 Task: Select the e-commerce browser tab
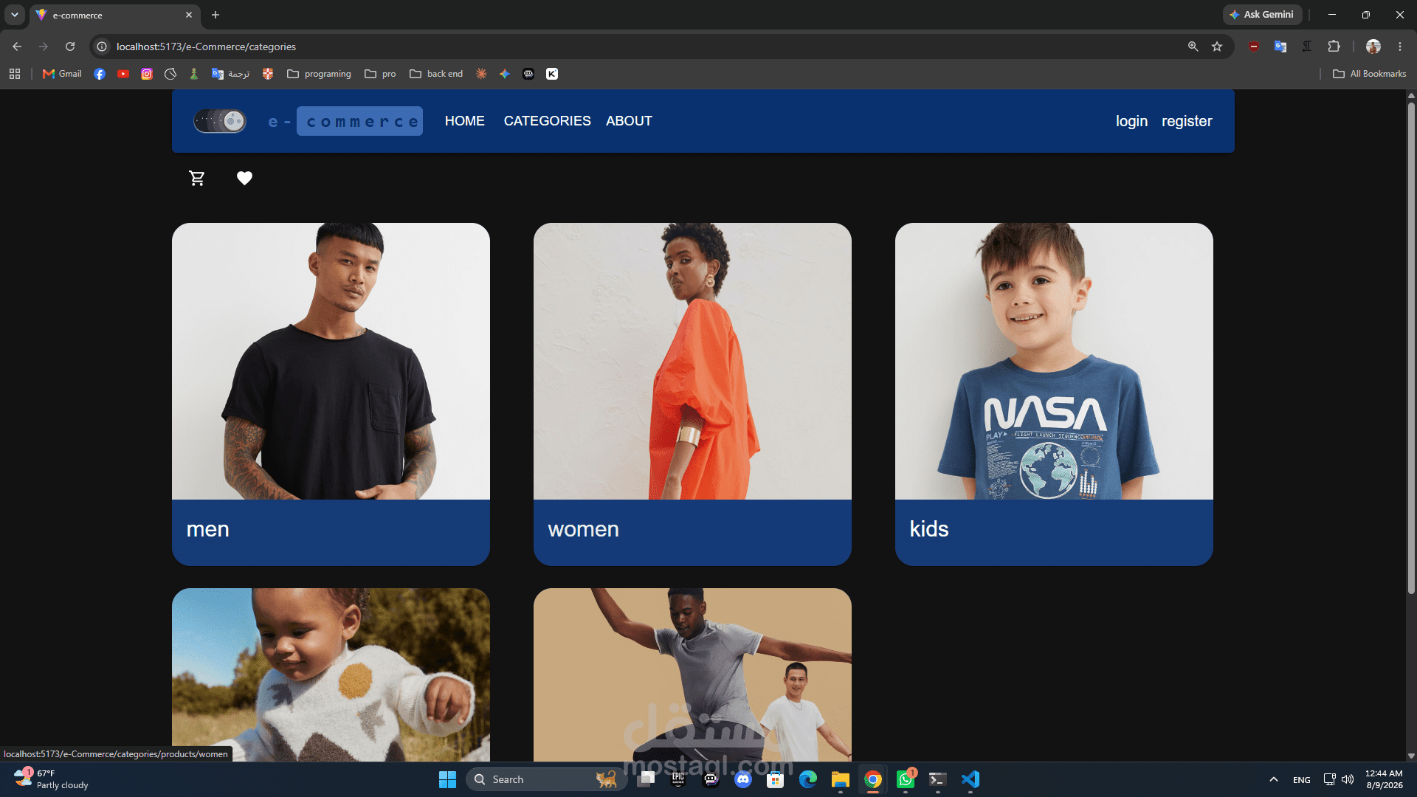114,15
